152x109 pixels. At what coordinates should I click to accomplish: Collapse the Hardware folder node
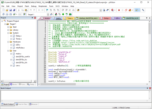coord(8,42)
